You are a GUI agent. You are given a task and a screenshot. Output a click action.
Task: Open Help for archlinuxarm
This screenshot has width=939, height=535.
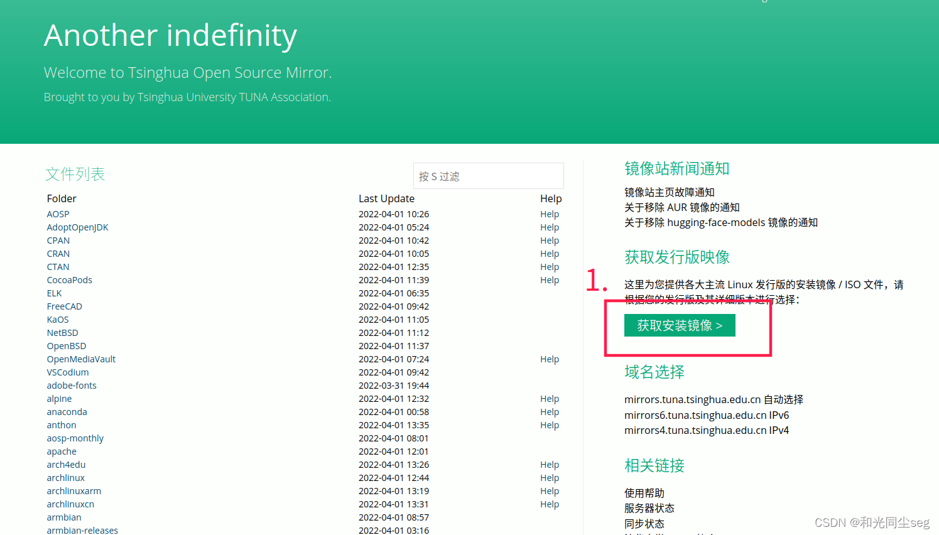pos(550,491)
